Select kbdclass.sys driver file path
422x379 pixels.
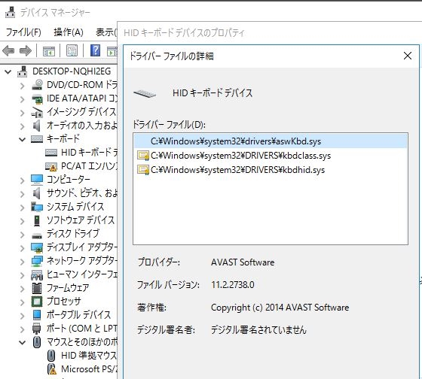tap(240, 156)
